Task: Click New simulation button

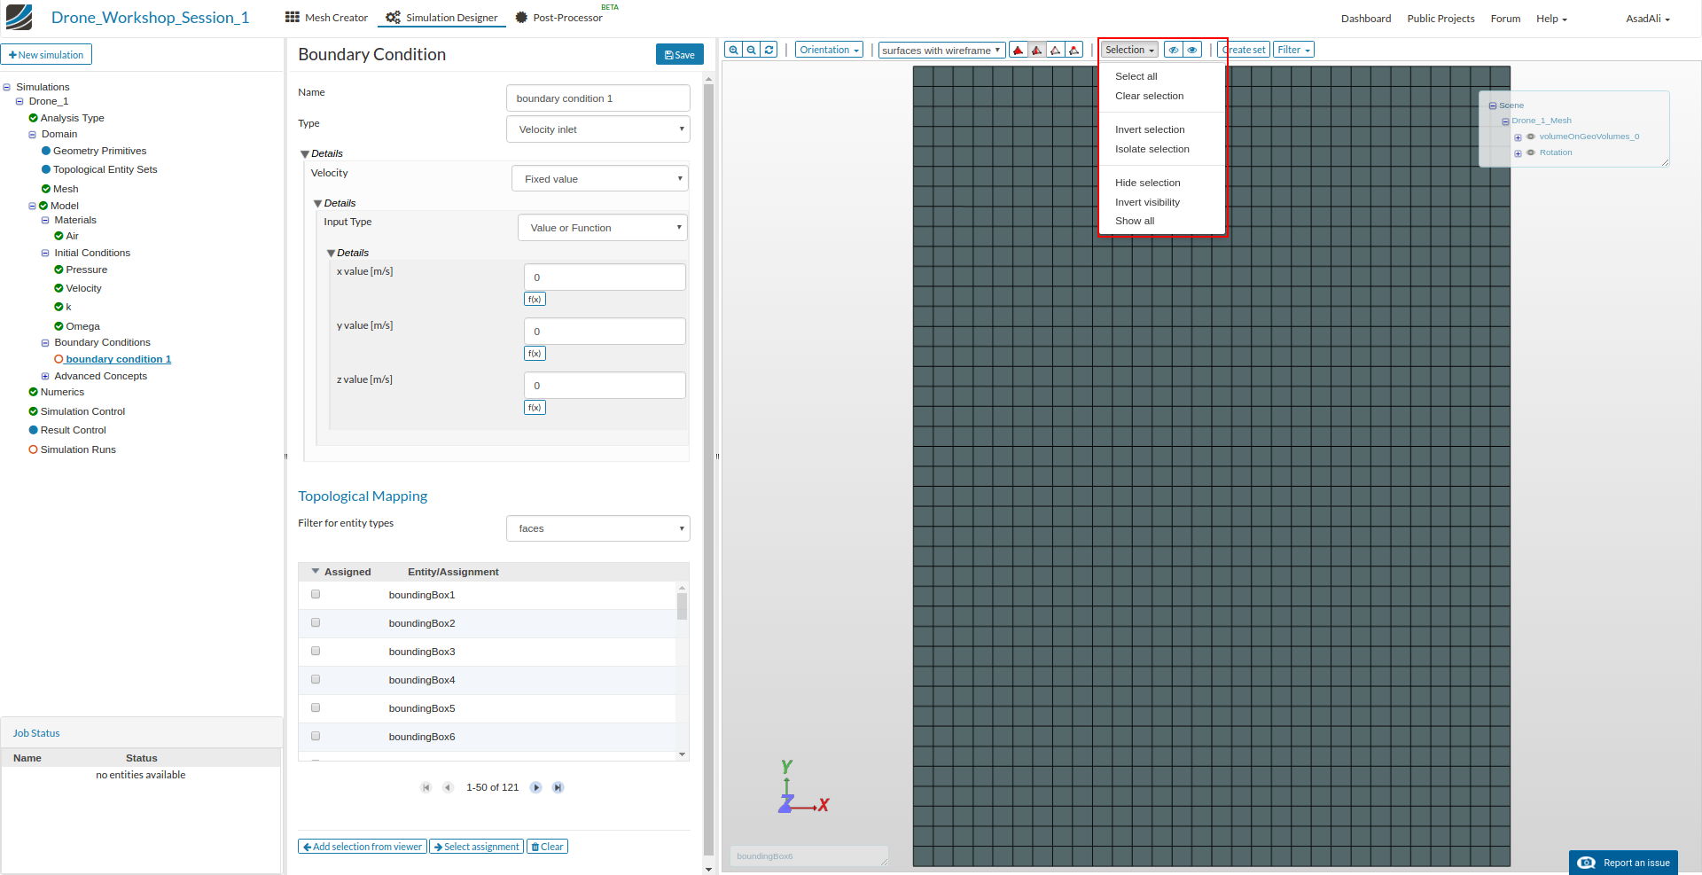Action: (46, 55)
